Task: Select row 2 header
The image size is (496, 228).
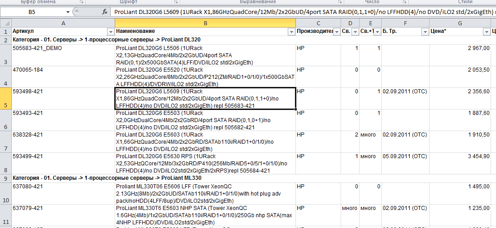Action: tap(6, 40)
